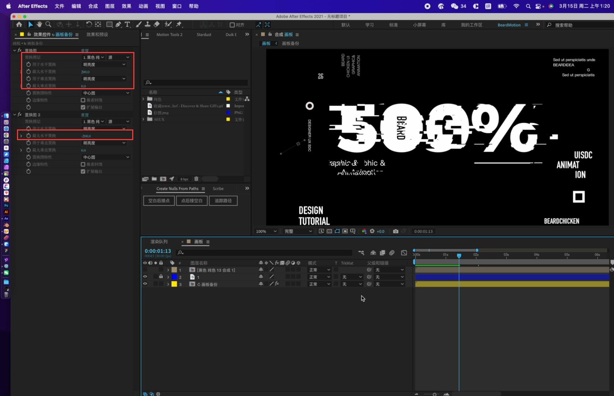Click 重置 link for 置换图 2 effect

pyautogui.click(x=85, y=115)
